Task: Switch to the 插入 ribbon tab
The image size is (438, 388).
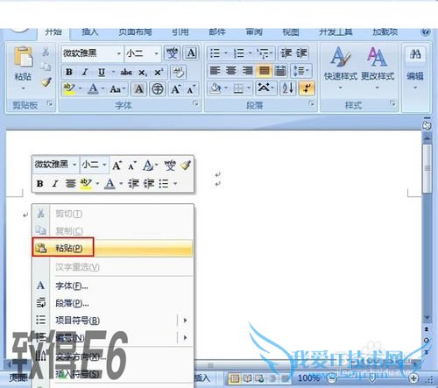Action: (89, 32)
